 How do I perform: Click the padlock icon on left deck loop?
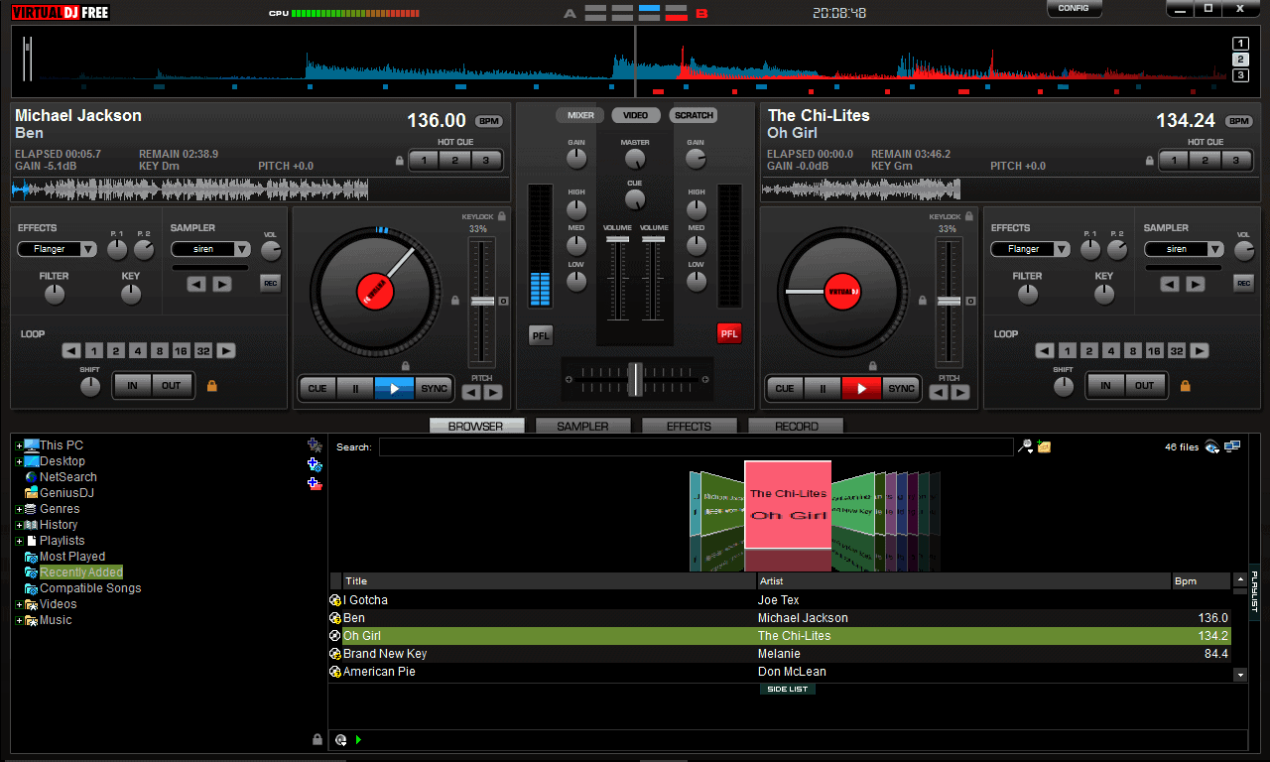tap(210, 388)
